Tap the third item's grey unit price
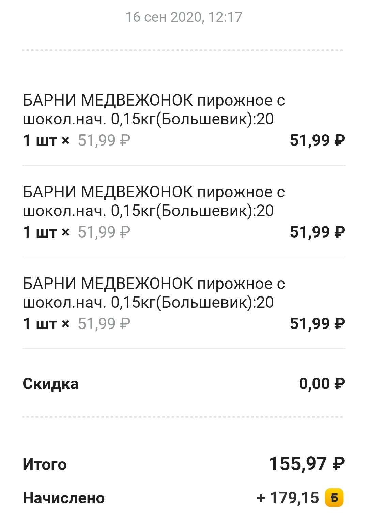 [x=104, y=324]
